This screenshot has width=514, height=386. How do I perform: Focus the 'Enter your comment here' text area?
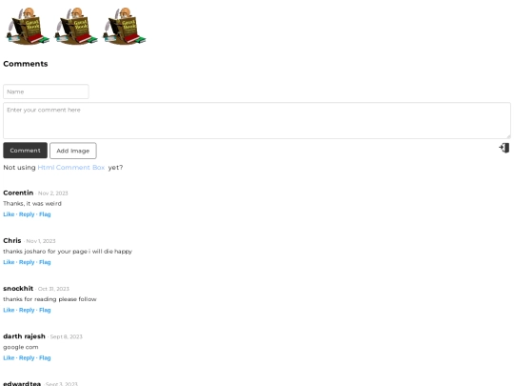(x=257, y=120)
